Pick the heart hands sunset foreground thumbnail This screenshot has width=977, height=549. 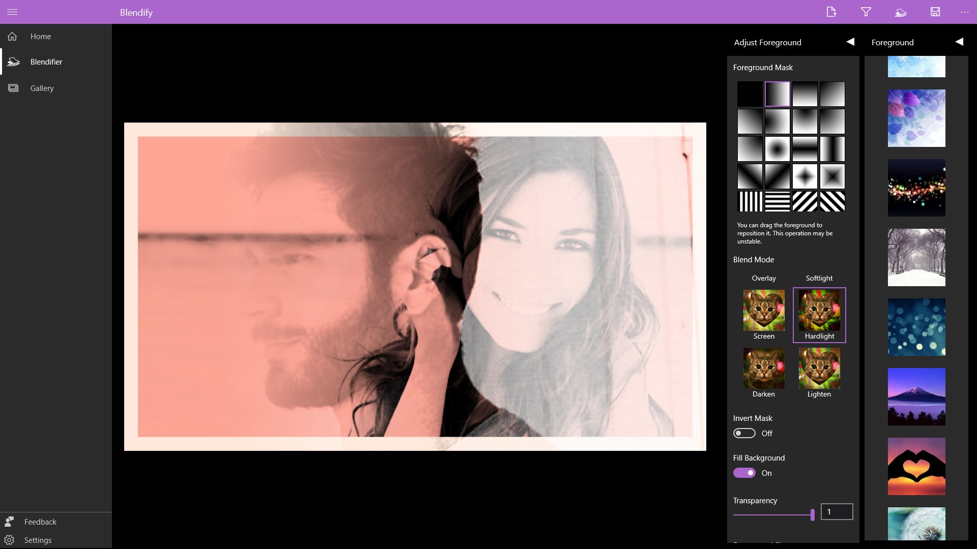916,466
